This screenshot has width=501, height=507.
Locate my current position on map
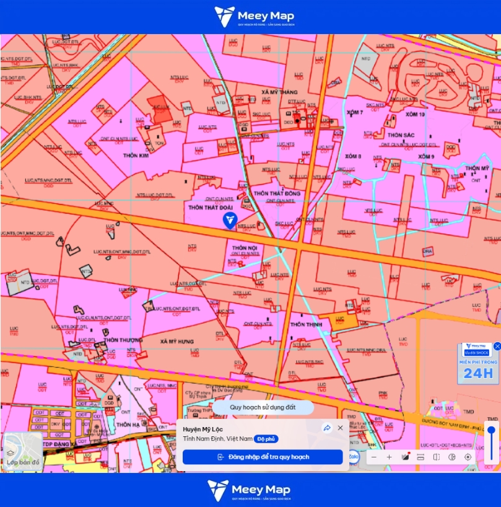[468, 457]
